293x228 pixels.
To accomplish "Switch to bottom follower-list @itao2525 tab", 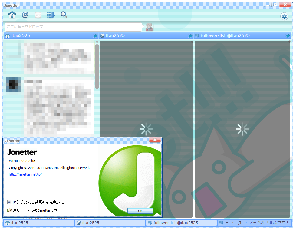I will (181, 223).
